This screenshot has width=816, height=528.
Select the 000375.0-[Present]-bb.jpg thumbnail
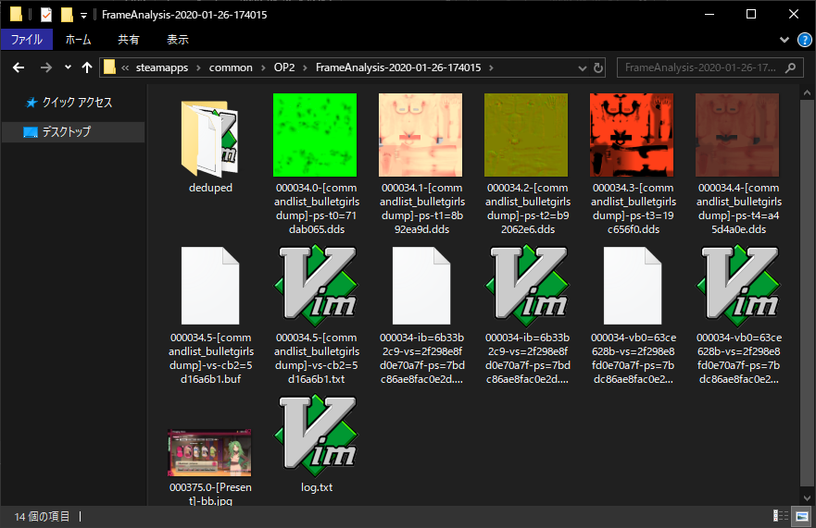click(x=209, y=453)
